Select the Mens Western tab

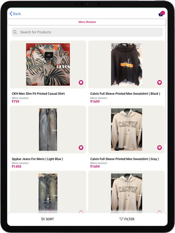click(x=87, y=22)
